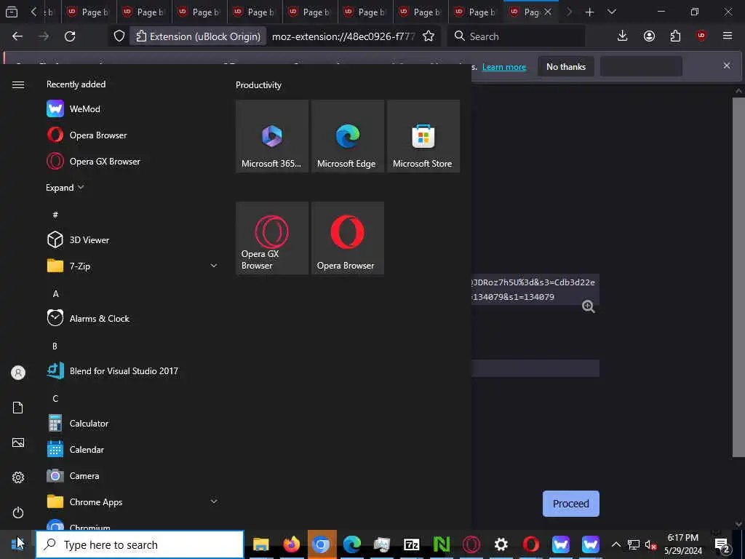Viewport: 745px width, 559px height.
Task: Click the Microsoft 365 tile
Action: 272,136
